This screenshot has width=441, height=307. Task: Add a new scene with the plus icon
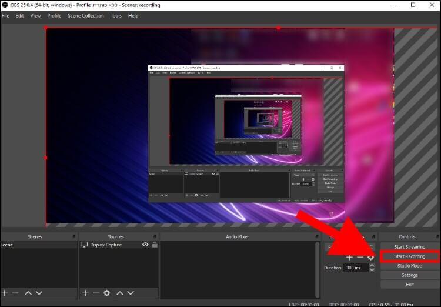click(5, 293)
